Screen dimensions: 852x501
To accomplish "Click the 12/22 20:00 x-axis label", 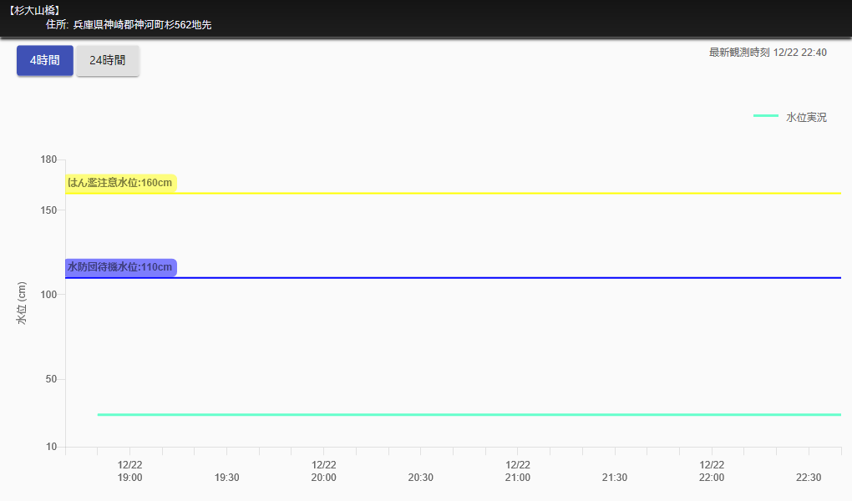I will [323, 471].
